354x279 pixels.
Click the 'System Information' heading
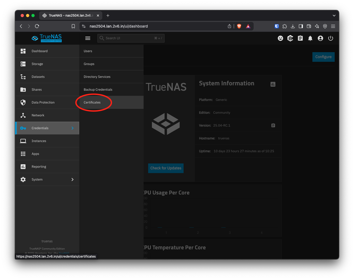[227, 83]
